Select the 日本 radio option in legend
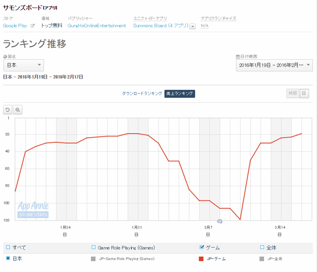317x272 pixels. 7,258
